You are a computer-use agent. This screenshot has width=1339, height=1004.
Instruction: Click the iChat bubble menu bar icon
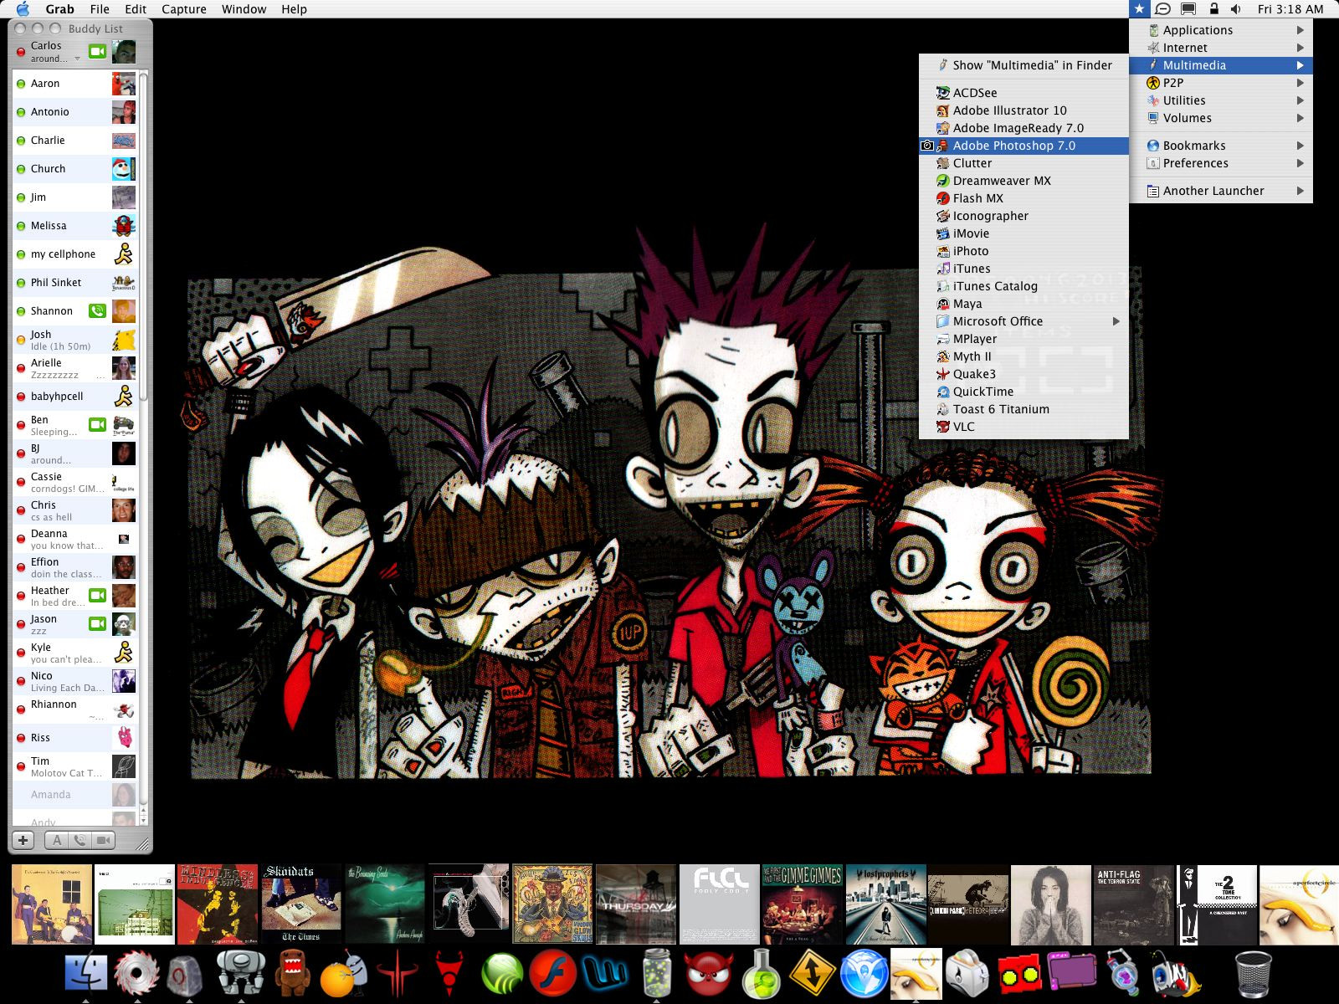click(1162, 9)
